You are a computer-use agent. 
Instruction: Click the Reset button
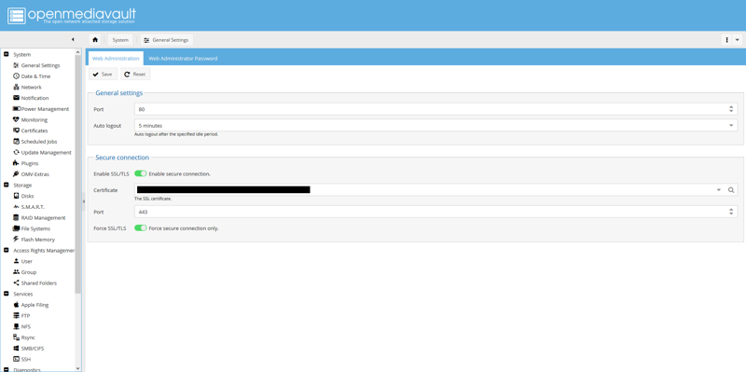135,75
